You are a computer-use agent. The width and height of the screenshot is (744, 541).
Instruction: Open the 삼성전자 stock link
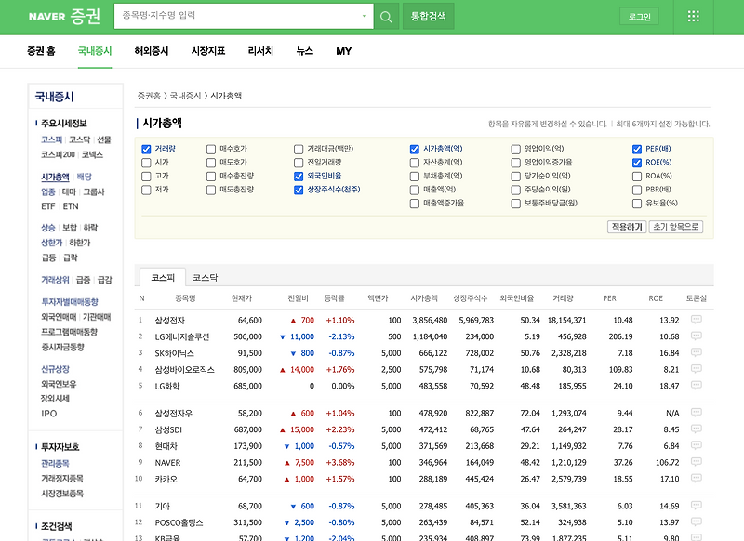pos(170,321)
